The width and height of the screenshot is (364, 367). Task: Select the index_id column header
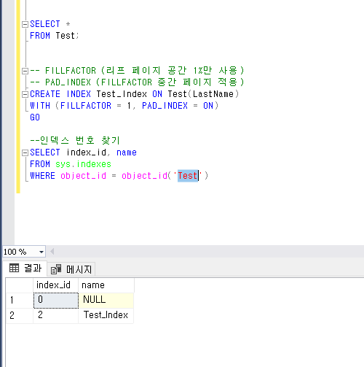(x=55, y=285)
